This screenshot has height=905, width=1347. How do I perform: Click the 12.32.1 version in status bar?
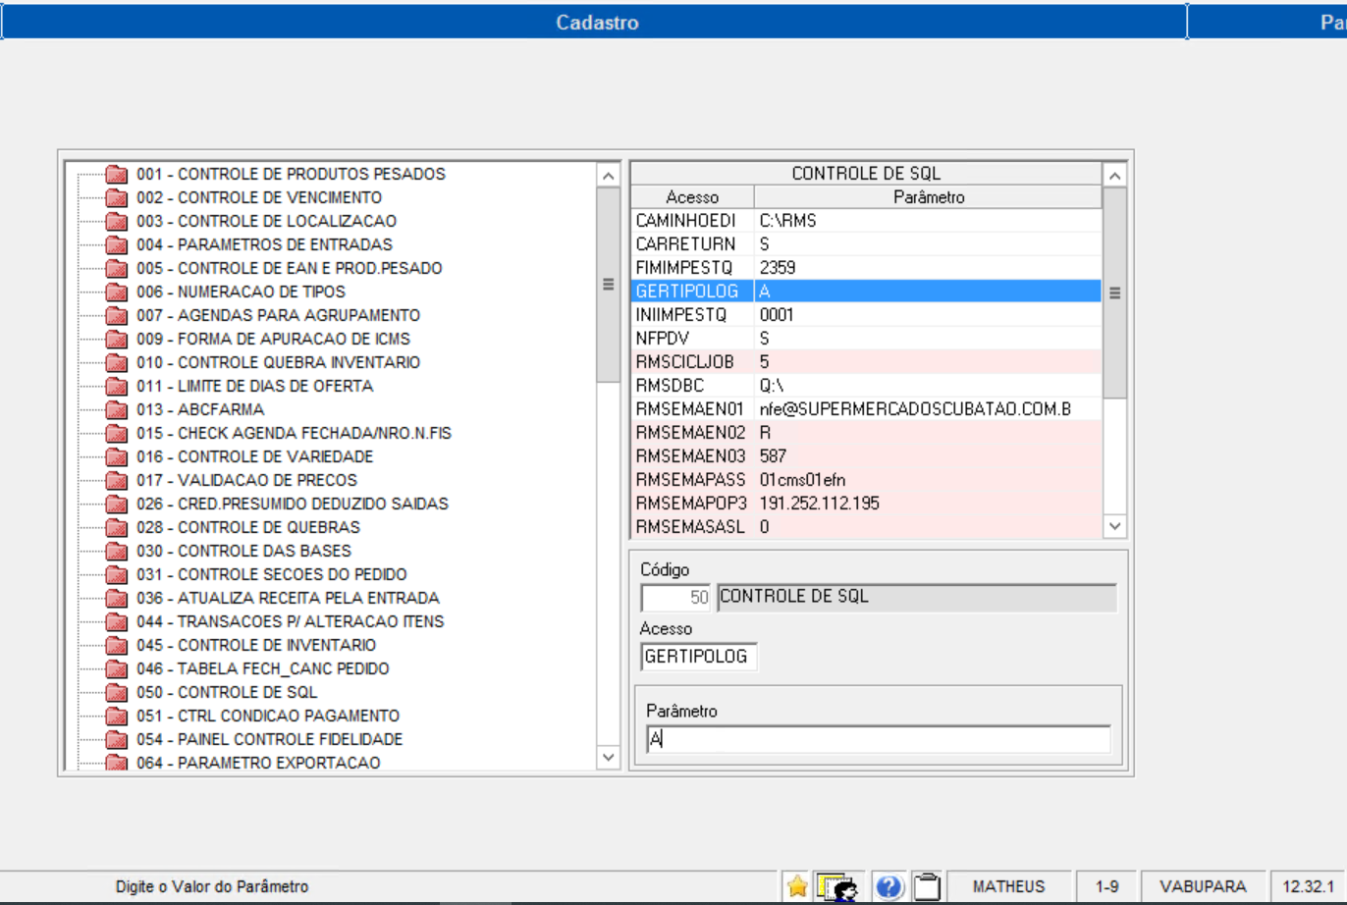[1308, 886]
